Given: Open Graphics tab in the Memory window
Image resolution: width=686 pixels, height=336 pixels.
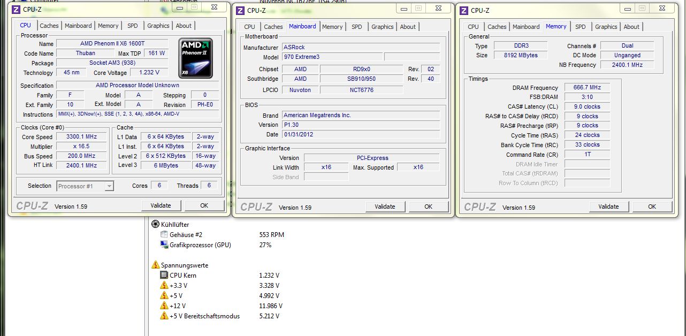Looking at the screenshot, I should (606, 27).
